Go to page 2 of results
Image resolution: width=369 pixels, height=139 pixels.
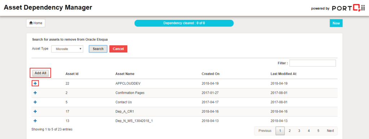point(289,131)
